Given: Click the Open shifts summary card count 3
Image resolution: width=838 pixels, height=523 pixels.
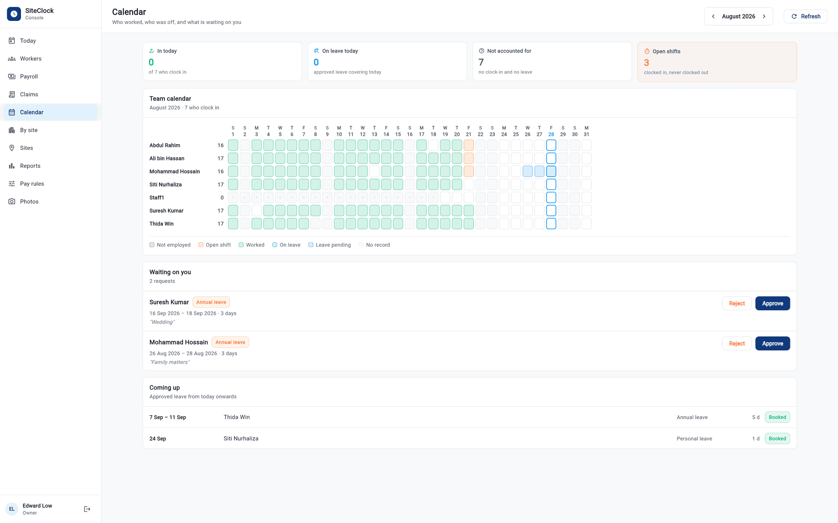Looking at the screenshot, I should coord(646,63).
